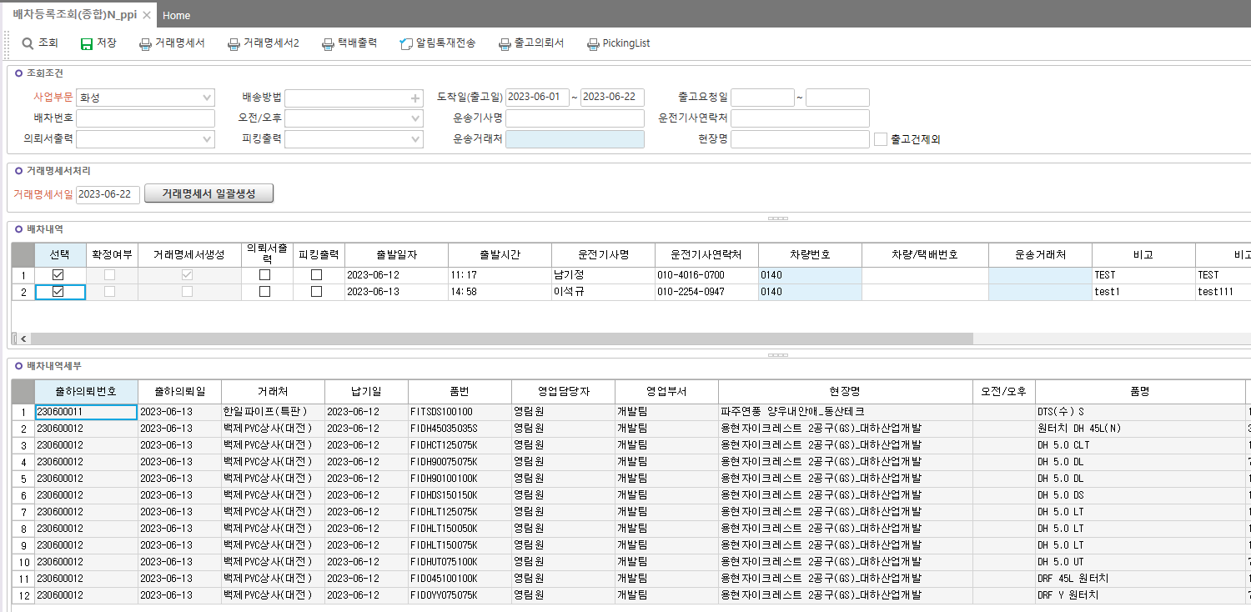The height and width of the screenshot is (612, 1251).
Task: Tick 피킹출력 checkbox in row 2
Action: [317, 292]
